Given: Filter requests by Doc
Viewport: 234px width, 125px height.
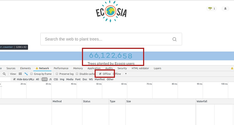Looking at the screenshot, I should point(85,79).
